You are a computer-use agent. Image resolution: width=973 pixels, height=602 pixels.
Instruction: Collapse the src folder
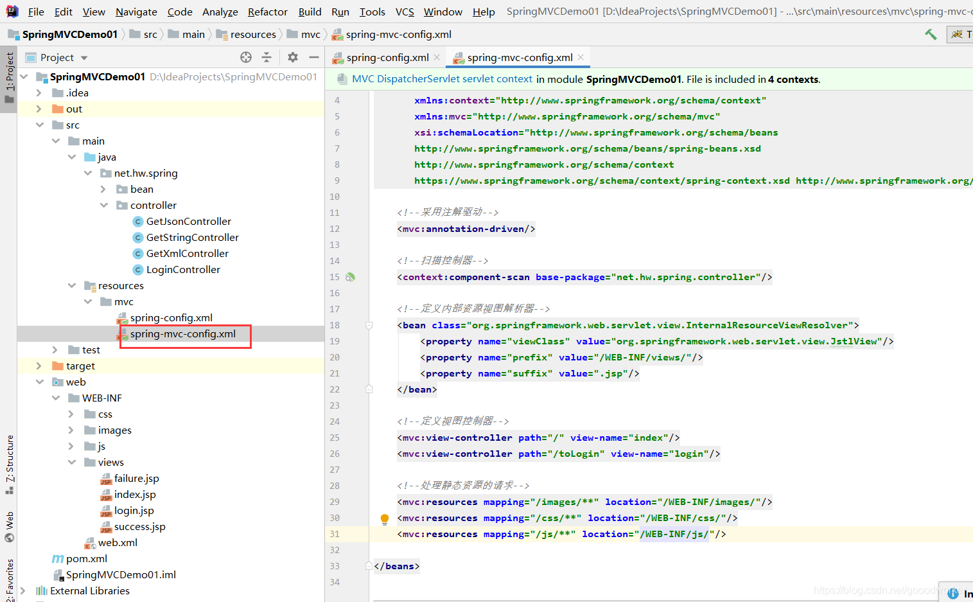click(40, 125)
